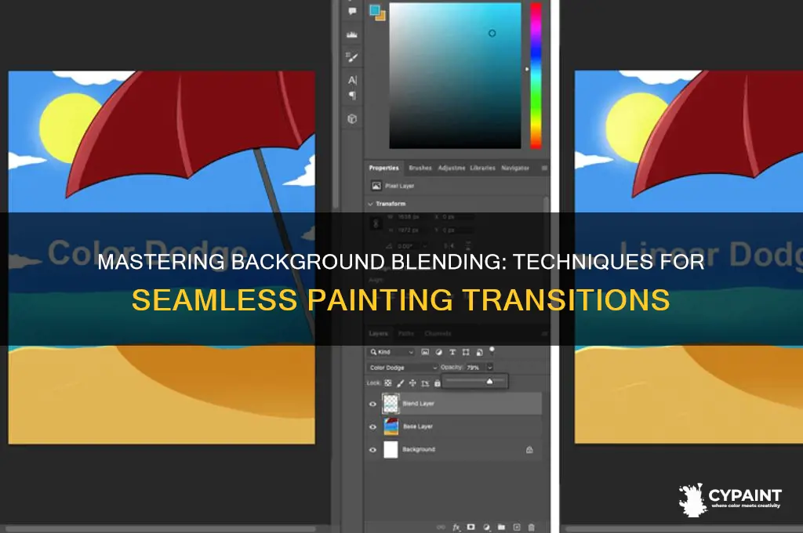
Task: Open the Character panel icon
Action: click(x=352, y=80)
